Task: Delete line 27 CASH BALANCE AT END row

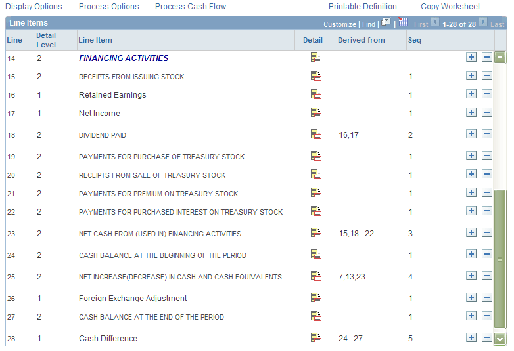Action: point(487,316)
